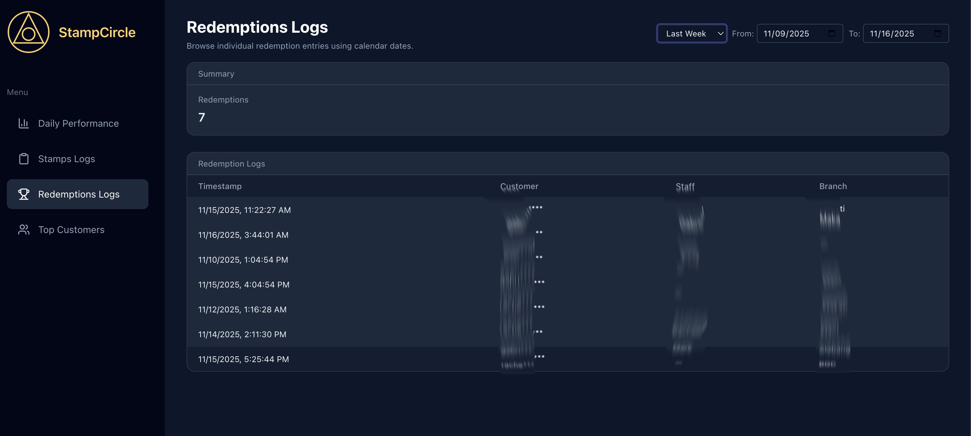The width and height of the screenshot is (971, 436).
Task: Open Stamps Logs in the sidebar
Action: coord(67,159)
